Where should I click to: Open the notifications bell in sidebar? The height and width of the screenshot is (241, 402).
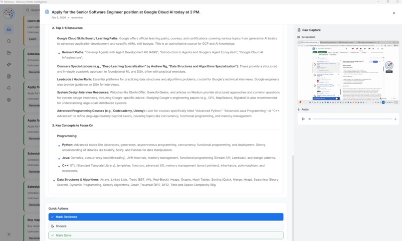point(8,88)
